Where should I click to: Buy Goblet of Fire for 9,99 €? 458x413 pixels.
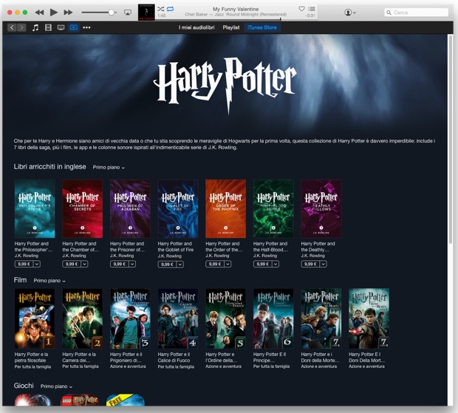pyautogui.click(x=167, y=264)
